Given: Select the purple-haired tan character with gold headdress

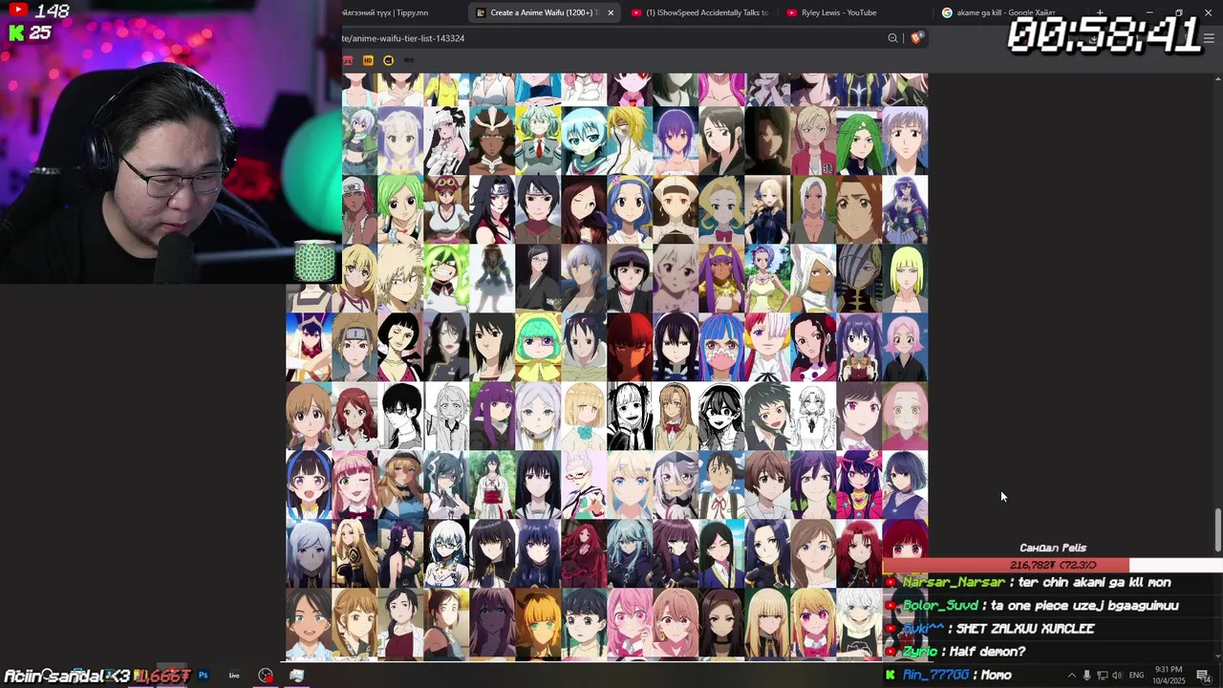Looking at the screenshot, I should pyautogui.click(x=722, y=278).
